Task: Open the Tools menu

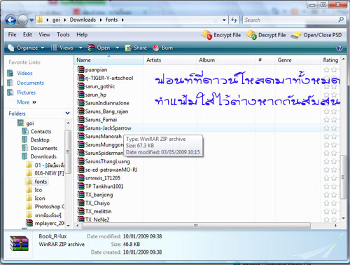Action: [63, 34]
